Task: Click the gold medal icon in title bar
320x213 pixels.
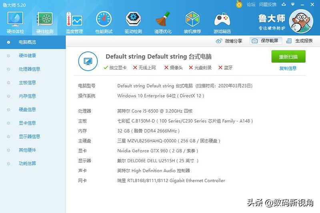Action: tap(239, 4)
